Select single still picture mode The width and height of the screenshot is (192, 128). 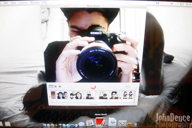51,86
